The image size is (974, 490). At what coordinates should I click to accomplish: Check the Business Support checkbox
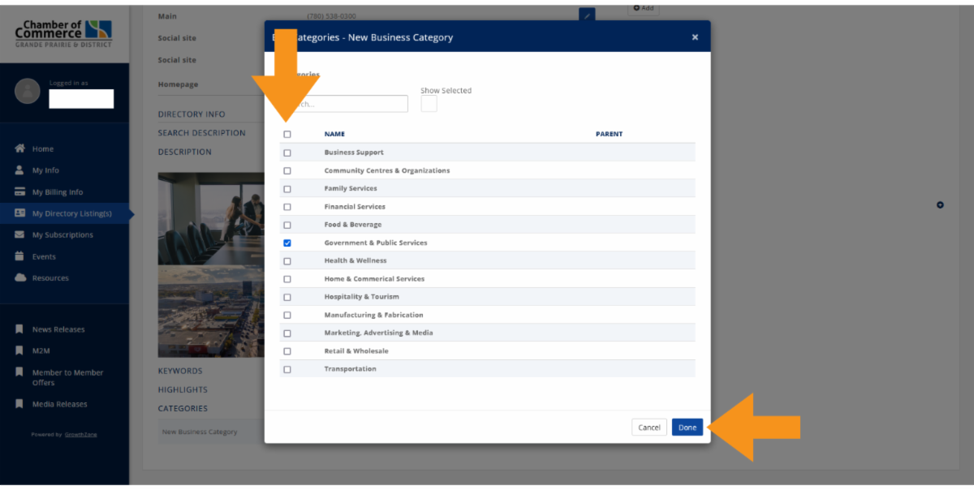tap(287, 153)
